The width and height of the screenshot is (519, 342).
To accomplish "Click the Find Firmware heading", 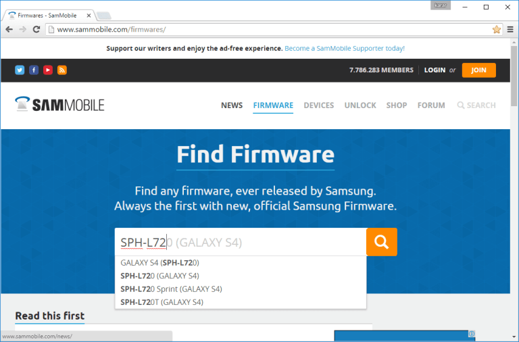I will (255, 154).
